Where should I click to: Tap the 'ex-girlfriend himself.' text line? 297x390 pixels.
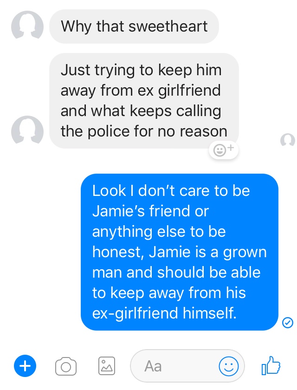(x=164, y=313)
